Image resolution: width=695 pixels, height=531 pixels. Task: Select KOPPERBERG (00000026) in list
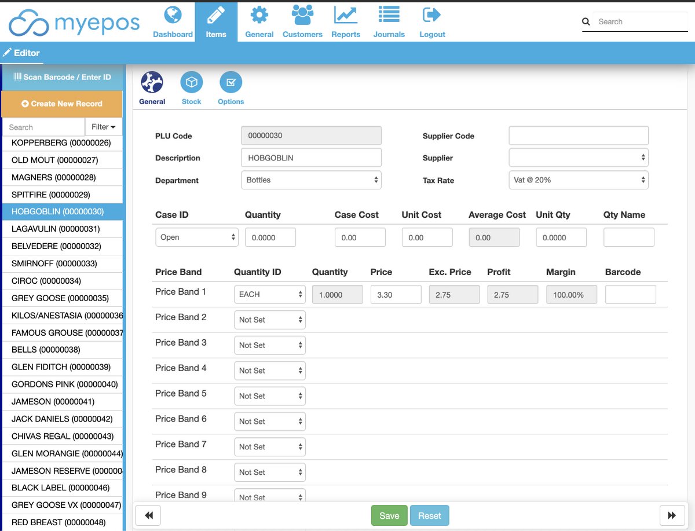[62, 142]
